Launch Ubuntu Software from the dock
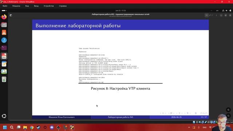Viewport: 233px width, 131px height. 4,32
